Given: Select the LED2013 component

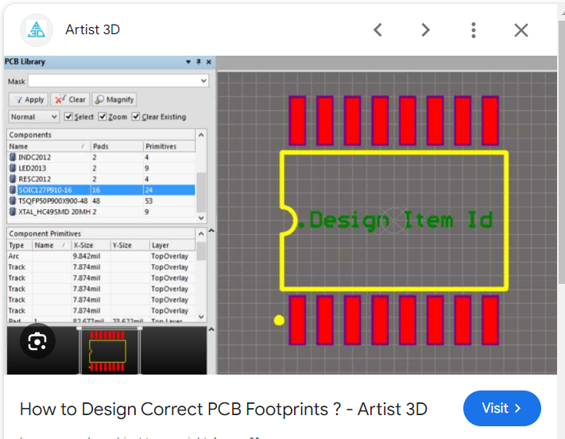Looking at the screenshot, I should pos(101,168).
